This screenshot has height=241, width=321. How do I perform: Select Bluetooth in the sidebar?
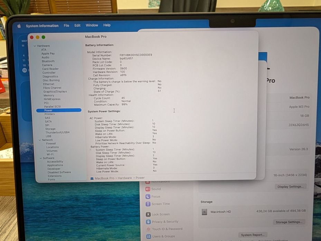(48, 61)
